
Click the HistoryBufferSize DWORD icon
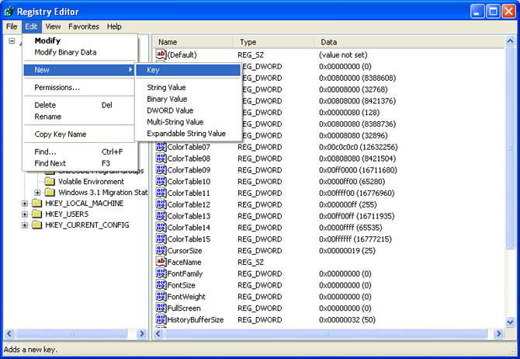point(161,320)
